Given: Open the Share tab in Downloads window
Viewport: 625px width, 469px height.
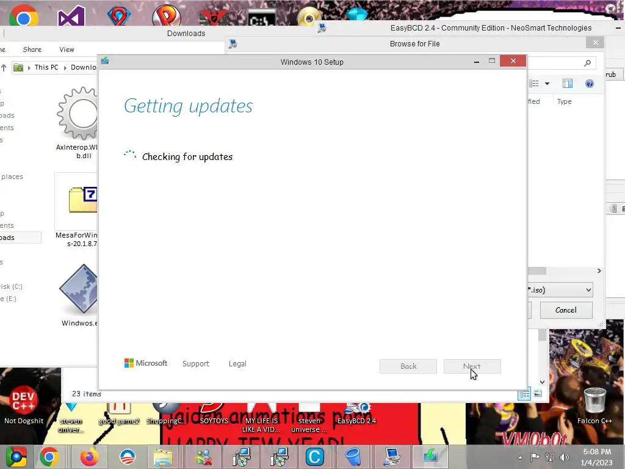Looking at the screenshot, I should pos(32,49).
